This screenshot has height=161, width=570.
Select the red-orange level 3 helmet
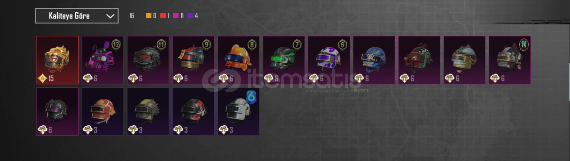103,111
